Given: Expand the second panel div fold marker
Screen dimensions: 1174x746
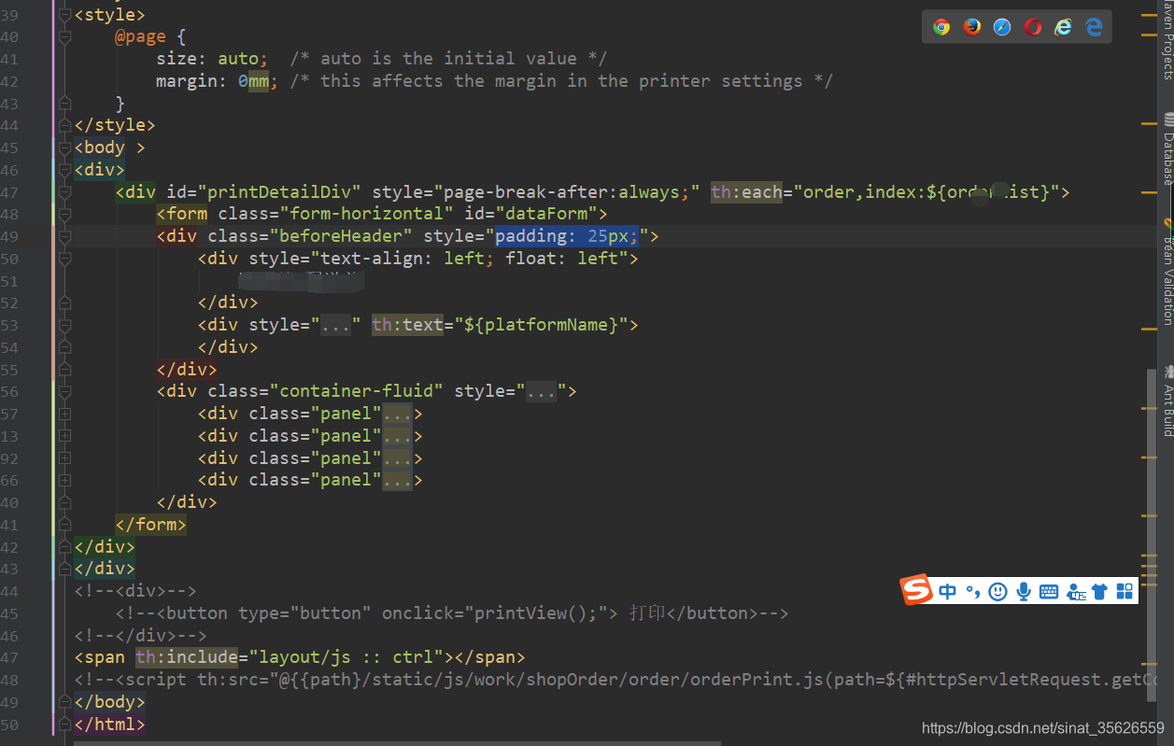Looking at the screenshot, I should [64, 436].
